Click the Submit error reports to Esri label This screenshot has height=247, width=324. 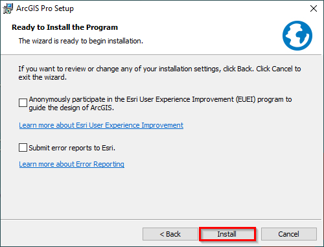pyautogui.click(x=72, y=148)
